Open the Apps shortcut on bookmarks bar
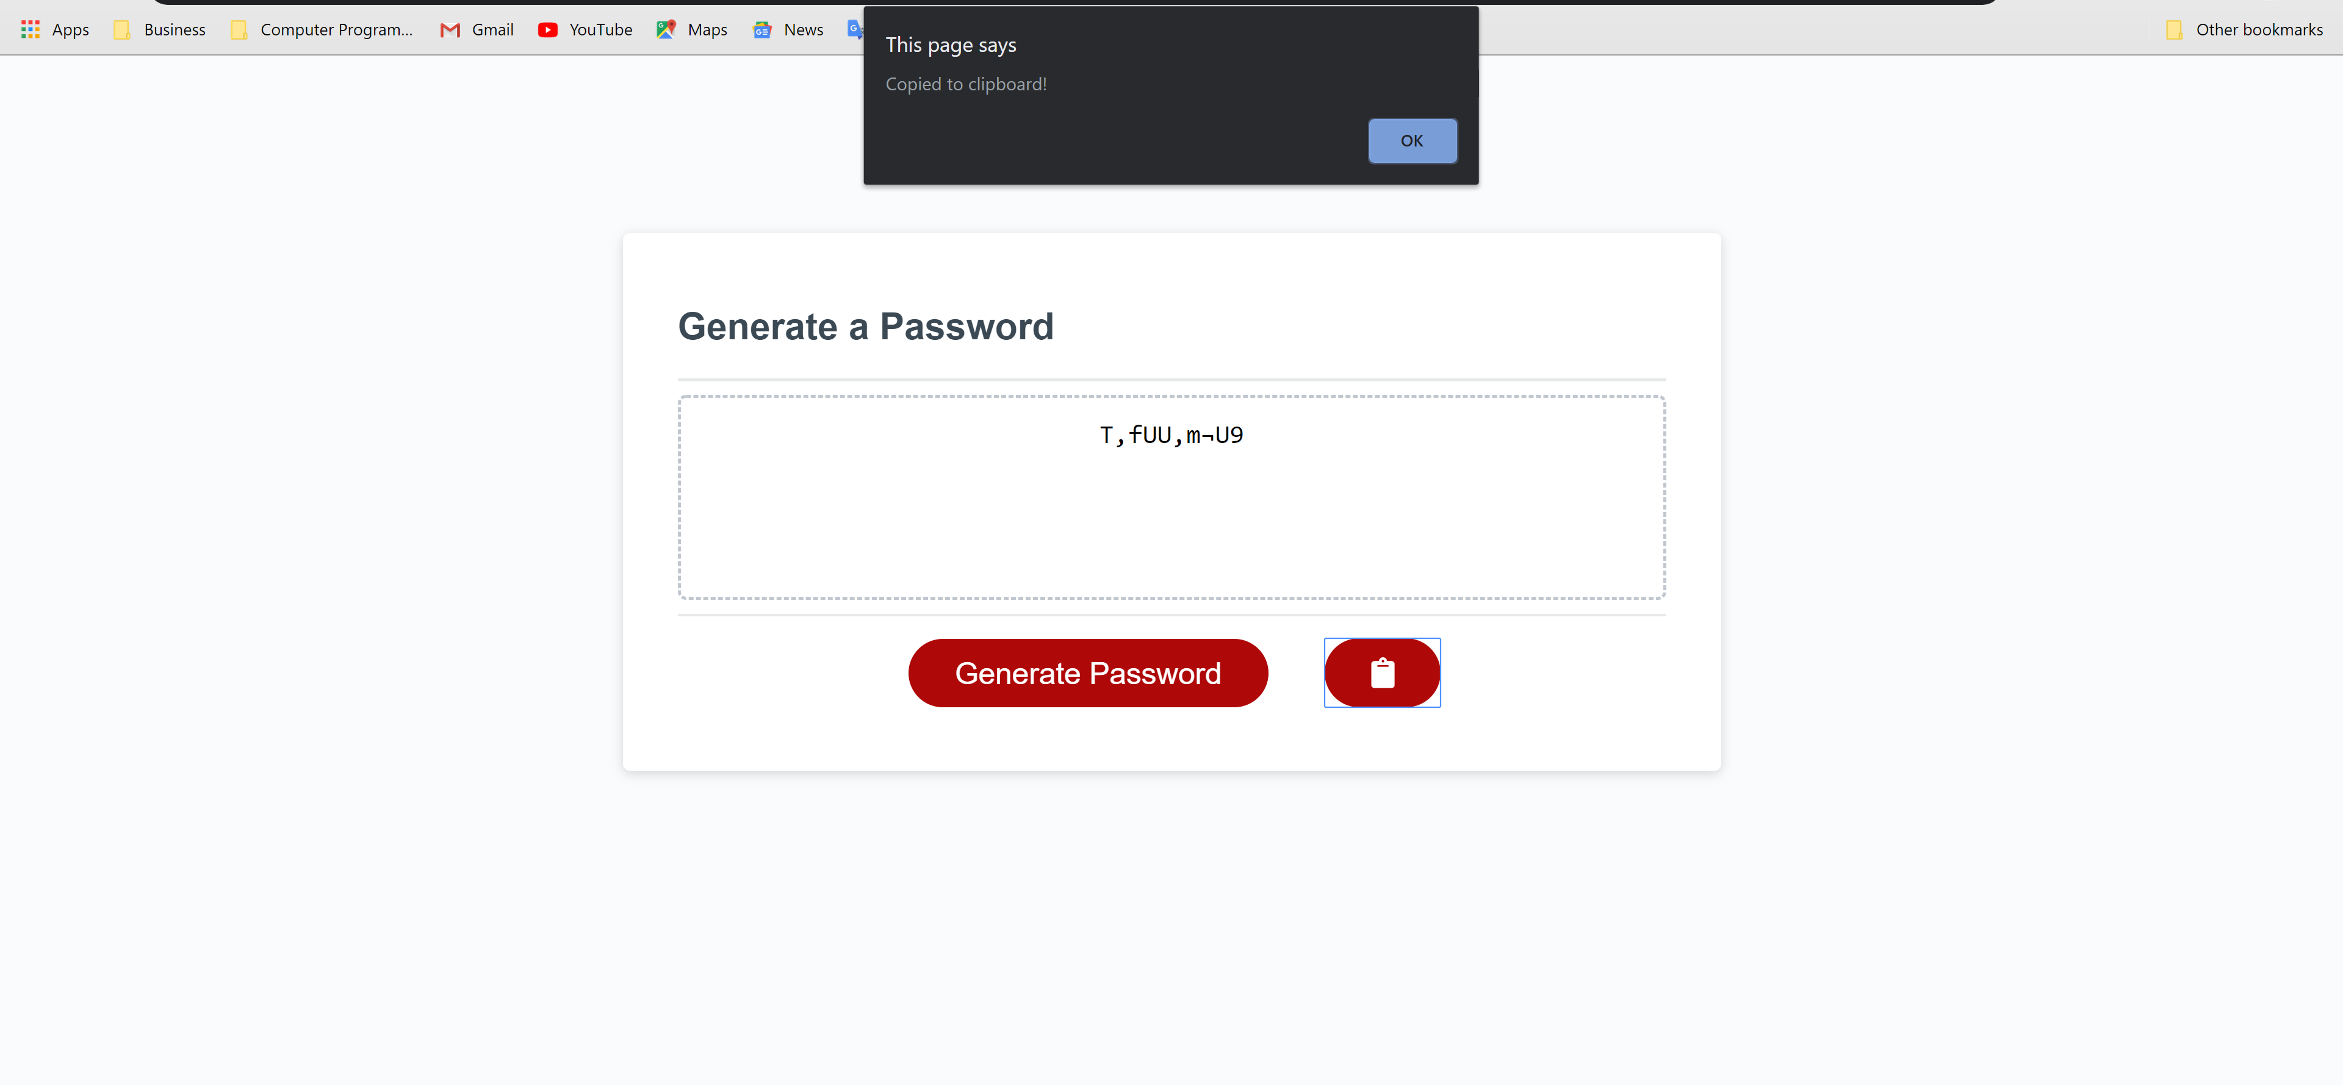 [54, 29]
